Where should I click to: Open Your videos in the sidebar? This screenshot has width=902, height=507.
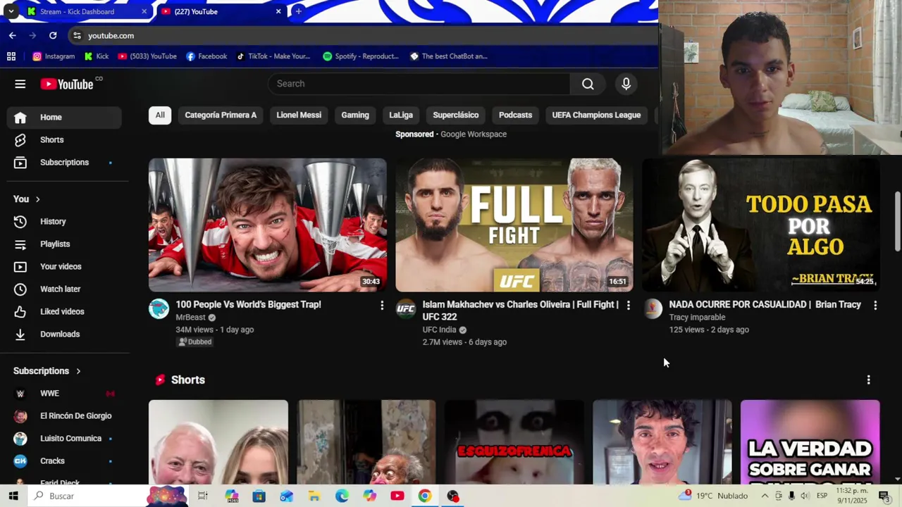[64, 267]
